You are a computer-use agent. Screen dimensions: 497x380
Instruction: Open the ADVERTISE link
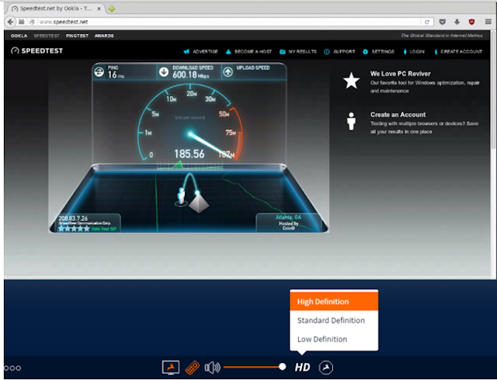pos(205,52)
